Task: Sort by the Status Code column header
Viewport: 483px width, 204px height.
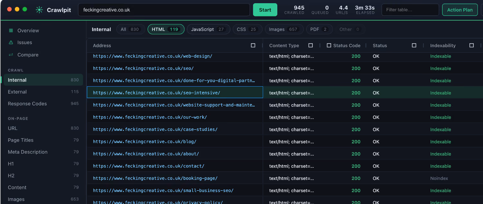Action: coord(347,46)
